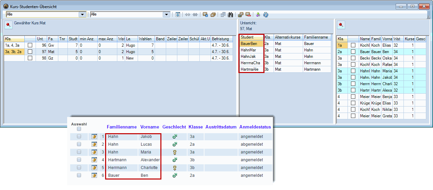Tick the checkbox in course row 96 Gw

click(x=30, y=45)
